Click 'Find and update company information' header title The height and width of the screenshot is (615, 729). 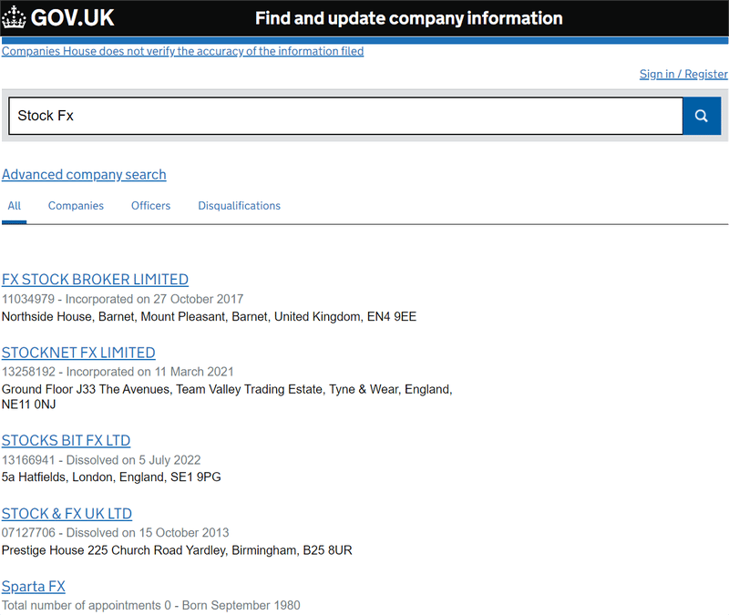408,18
